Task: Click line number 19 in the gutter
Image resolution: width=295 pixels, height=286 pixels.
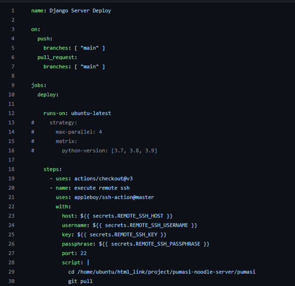Action: pos(11,179)
